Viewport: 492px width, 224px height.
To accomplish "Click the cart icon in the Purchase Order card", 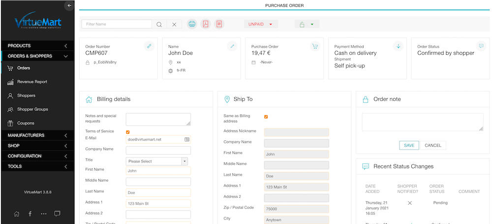I will tap(315, 46).
